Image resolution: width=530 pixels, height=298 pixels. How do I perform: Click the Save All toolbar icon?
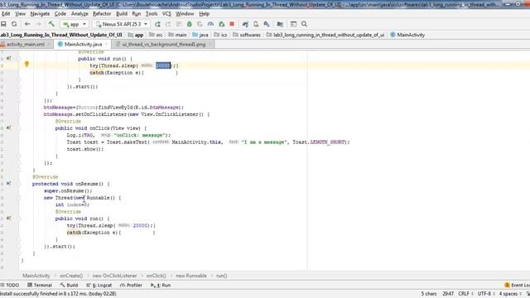[x=3, y=24]
